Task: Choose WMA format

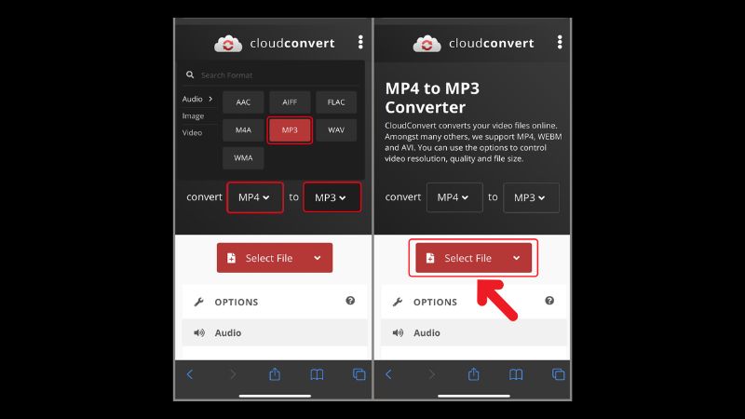Action: pyautogui.click(x=243, y=157)
